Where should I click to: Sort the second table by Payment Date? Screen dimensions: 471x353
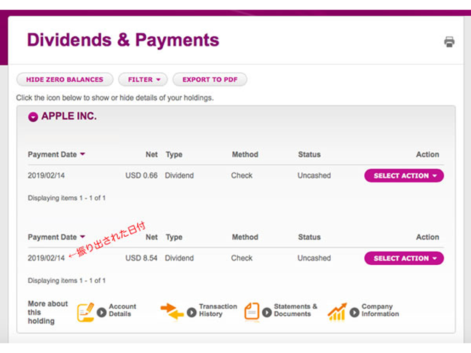(x=57, y=237)
